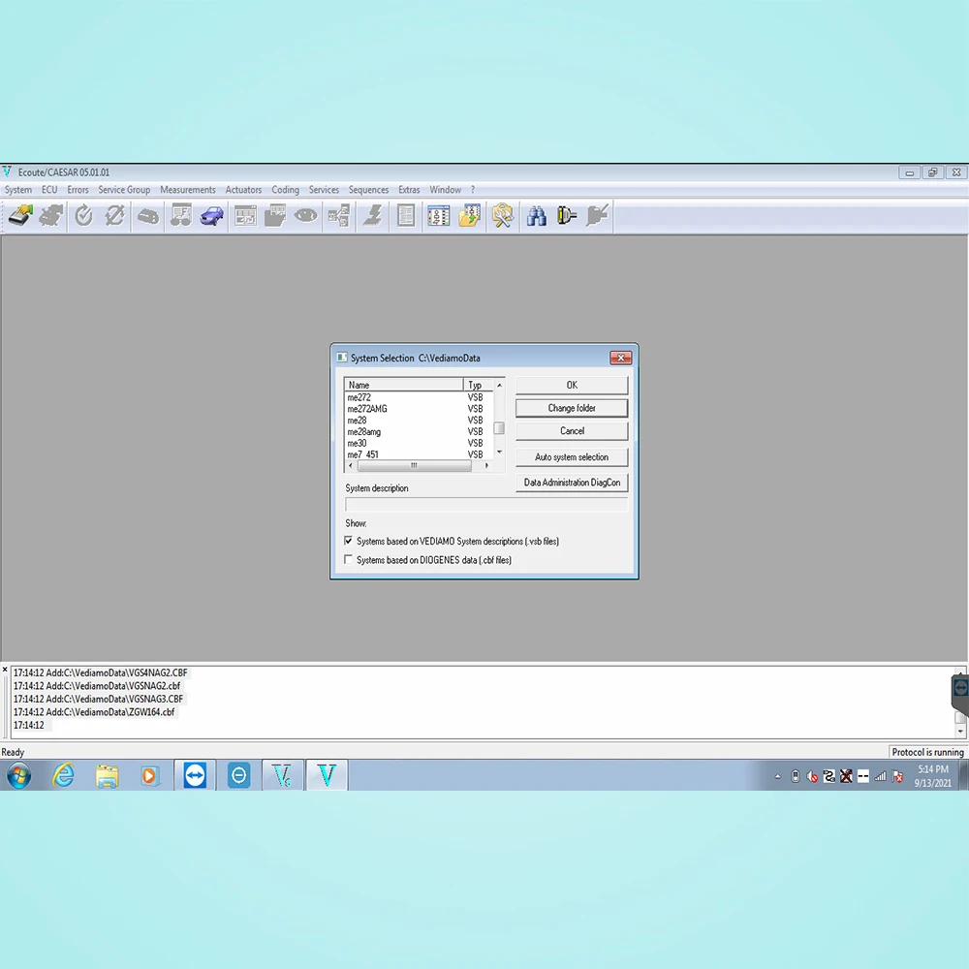Show hidden system tray icons arrow
This screenshot has width=969, height=969.
tap(777, 777)
